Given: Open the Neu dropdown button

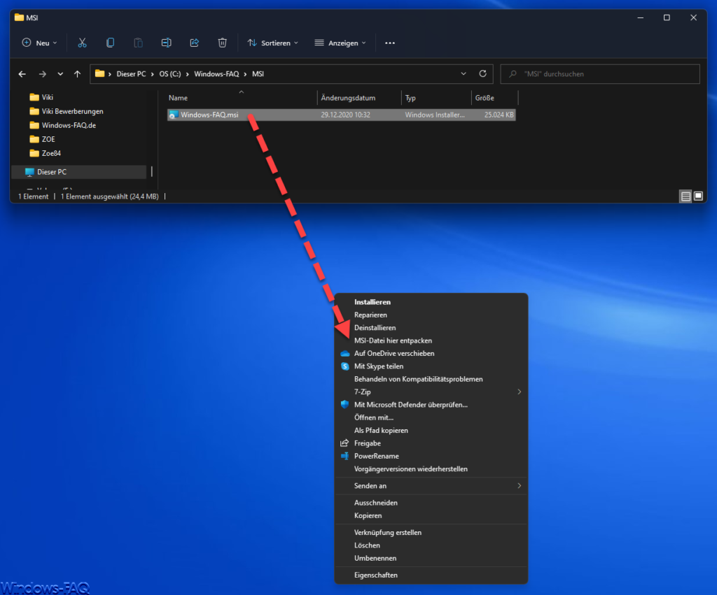Looking at the screenshot, I should (x=40, y=43).
